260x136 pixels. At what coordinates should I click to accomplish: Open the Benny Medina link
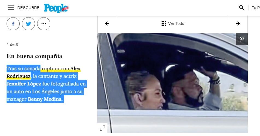[x=45, y=99]
